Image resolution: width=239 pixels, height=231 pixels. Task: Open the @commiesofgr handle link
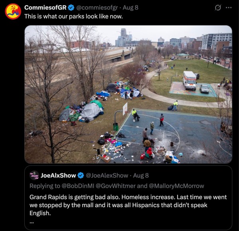[97, 8]
